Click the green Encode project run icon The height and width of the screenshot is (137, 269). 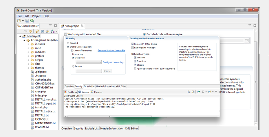coord(32,21)
